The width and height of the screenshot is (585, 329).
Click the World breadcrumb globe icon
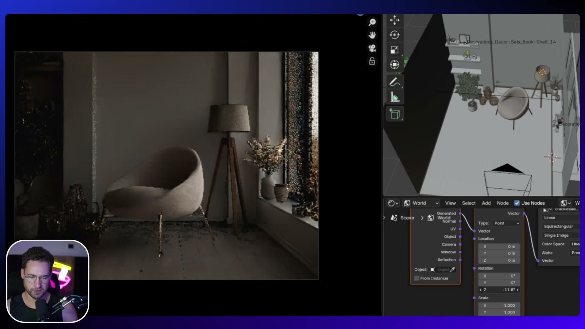pyautogui.click(x=431, y=218)
